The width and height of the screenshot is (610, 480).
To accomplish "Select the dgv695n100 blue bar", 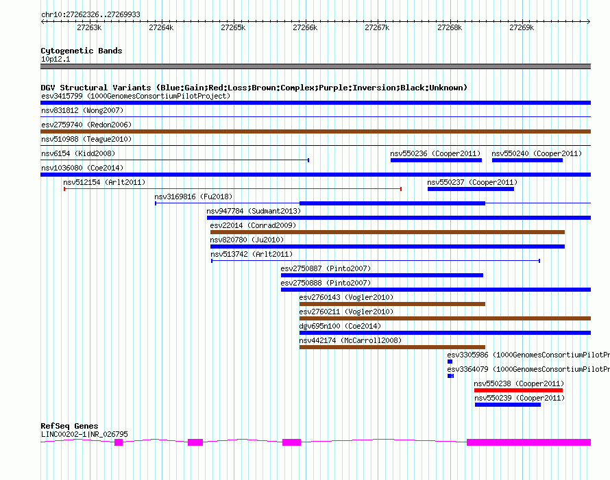I will tap(445, 333).
